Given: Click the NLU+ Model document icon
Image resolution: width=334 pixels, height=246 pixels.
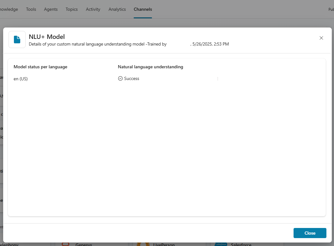Looking at the screenshot, I should point(17,39).
